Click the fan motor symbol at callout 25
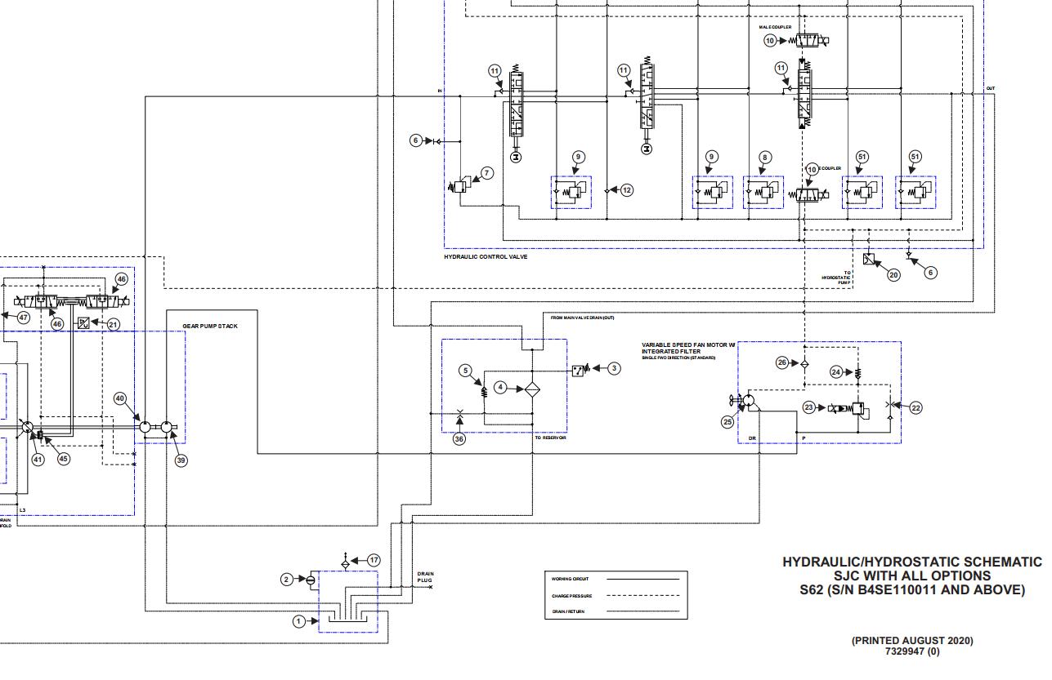 coord(746,400)
